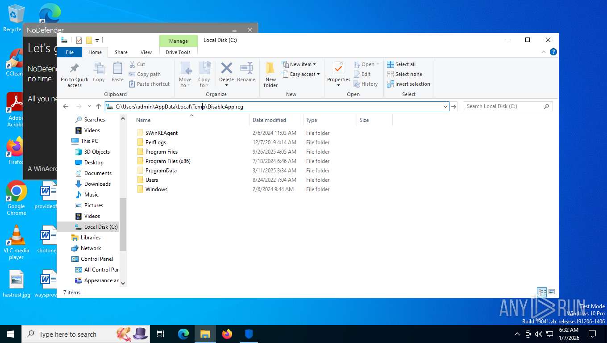Image resolution: width=607 pixels, height=343 pixels.
Task: Open the File menu
Action: pyautogui.click(x=70, y=52)
